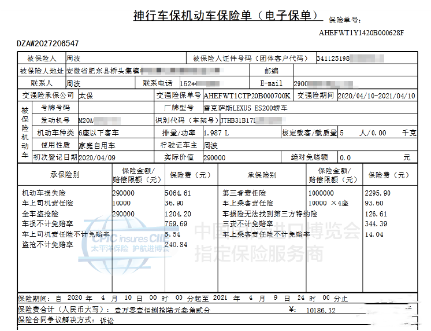Image resolution: width=431 pixels, height=331 pixels.
Task: Click the VIN starting with JTHB31B17L
Action: (241, 120)
